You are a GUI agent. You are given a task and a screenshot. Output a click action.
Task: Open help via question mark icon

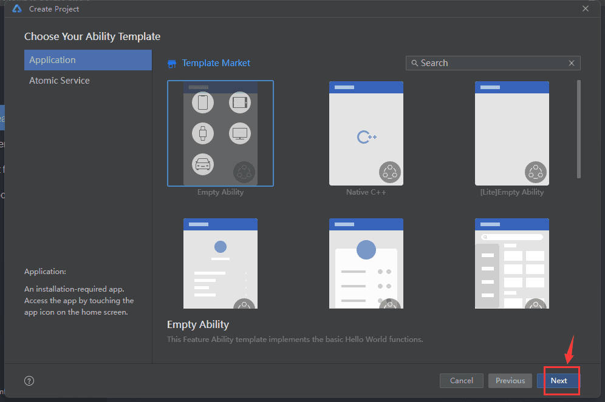[x=29, y=381]
